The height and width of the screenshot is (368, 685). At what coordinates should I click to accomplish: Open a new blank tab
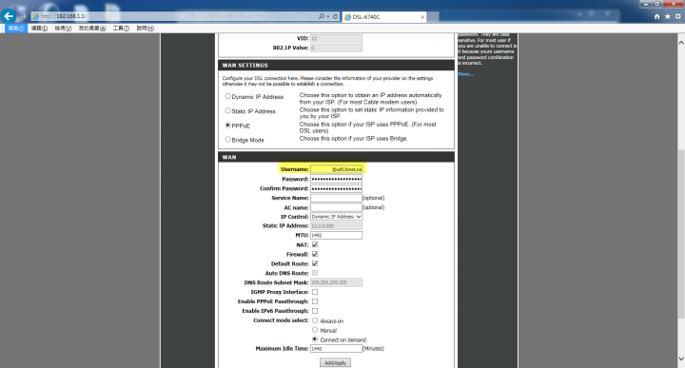click(x=433, y=17)
